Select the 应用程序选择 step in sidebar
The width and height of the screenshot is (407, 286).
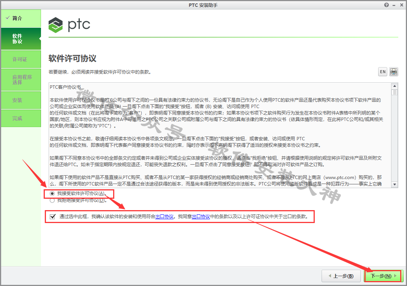coord(21,80)
